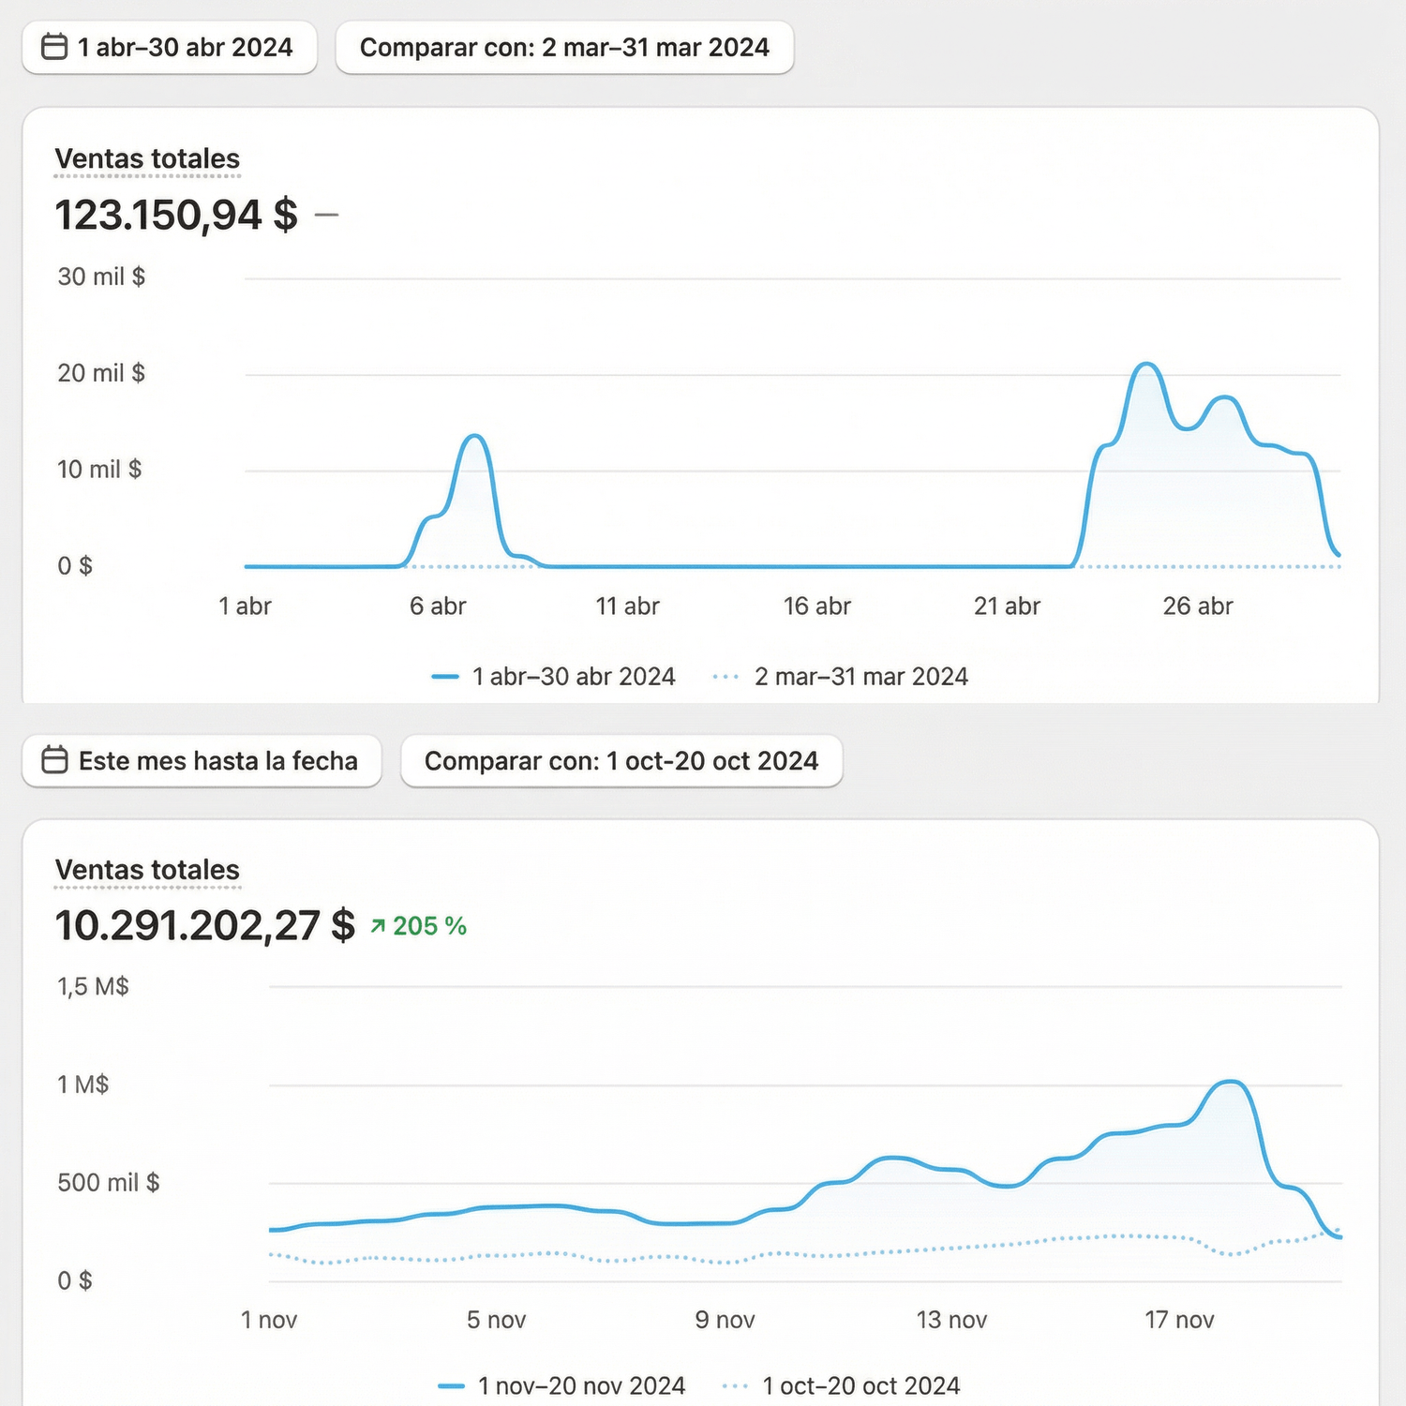This screenshot has height=1406, width=1406.
Task: Open the Comparar con: 1 oct–20 oct 2024 selector
Action: coord(621,760)
